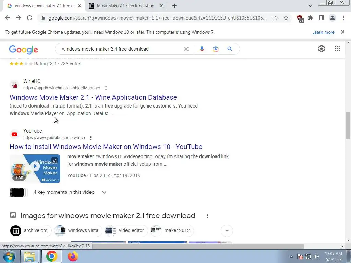Image resolution: width=351 pixels, height=263 pixels.
Task: Start Google voice search microphone
Action: 202,49
